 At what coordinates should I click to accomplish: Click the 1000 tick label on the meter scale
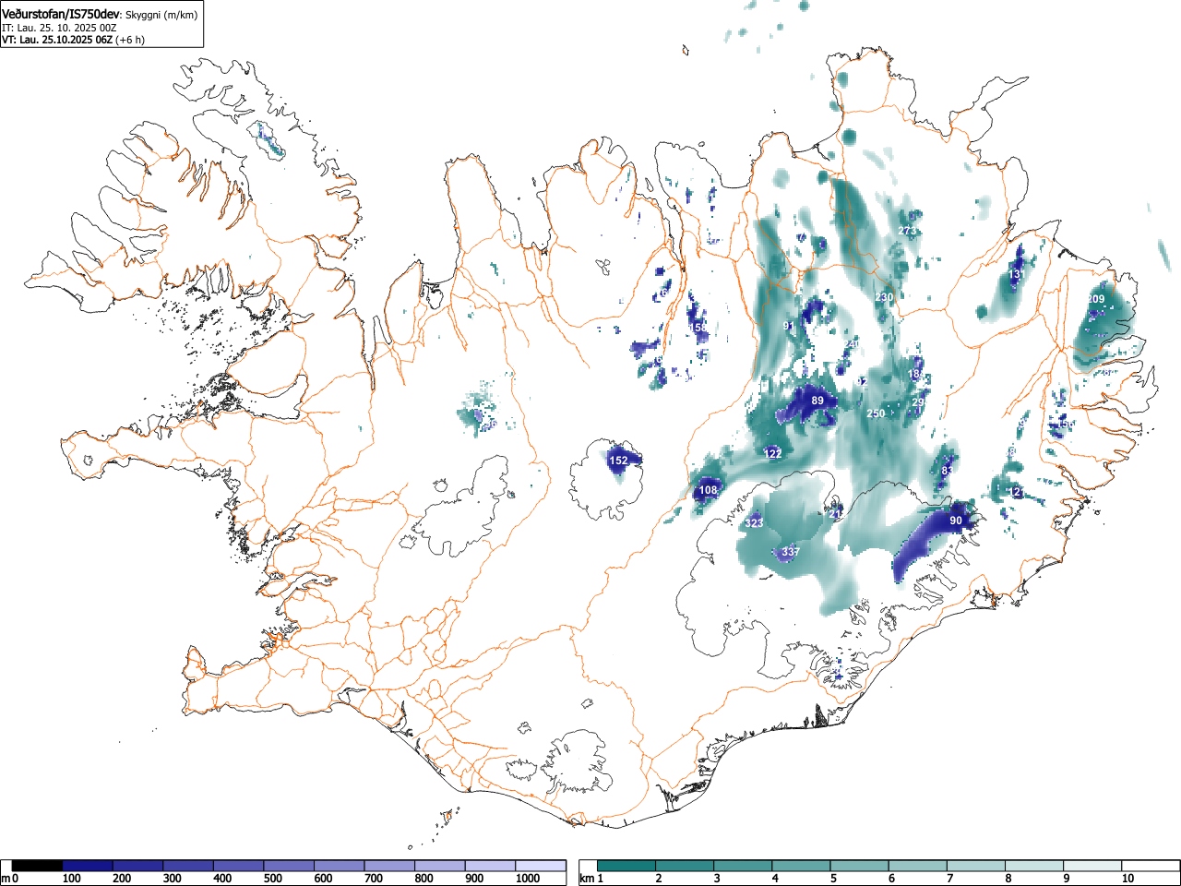pos(528,879)
